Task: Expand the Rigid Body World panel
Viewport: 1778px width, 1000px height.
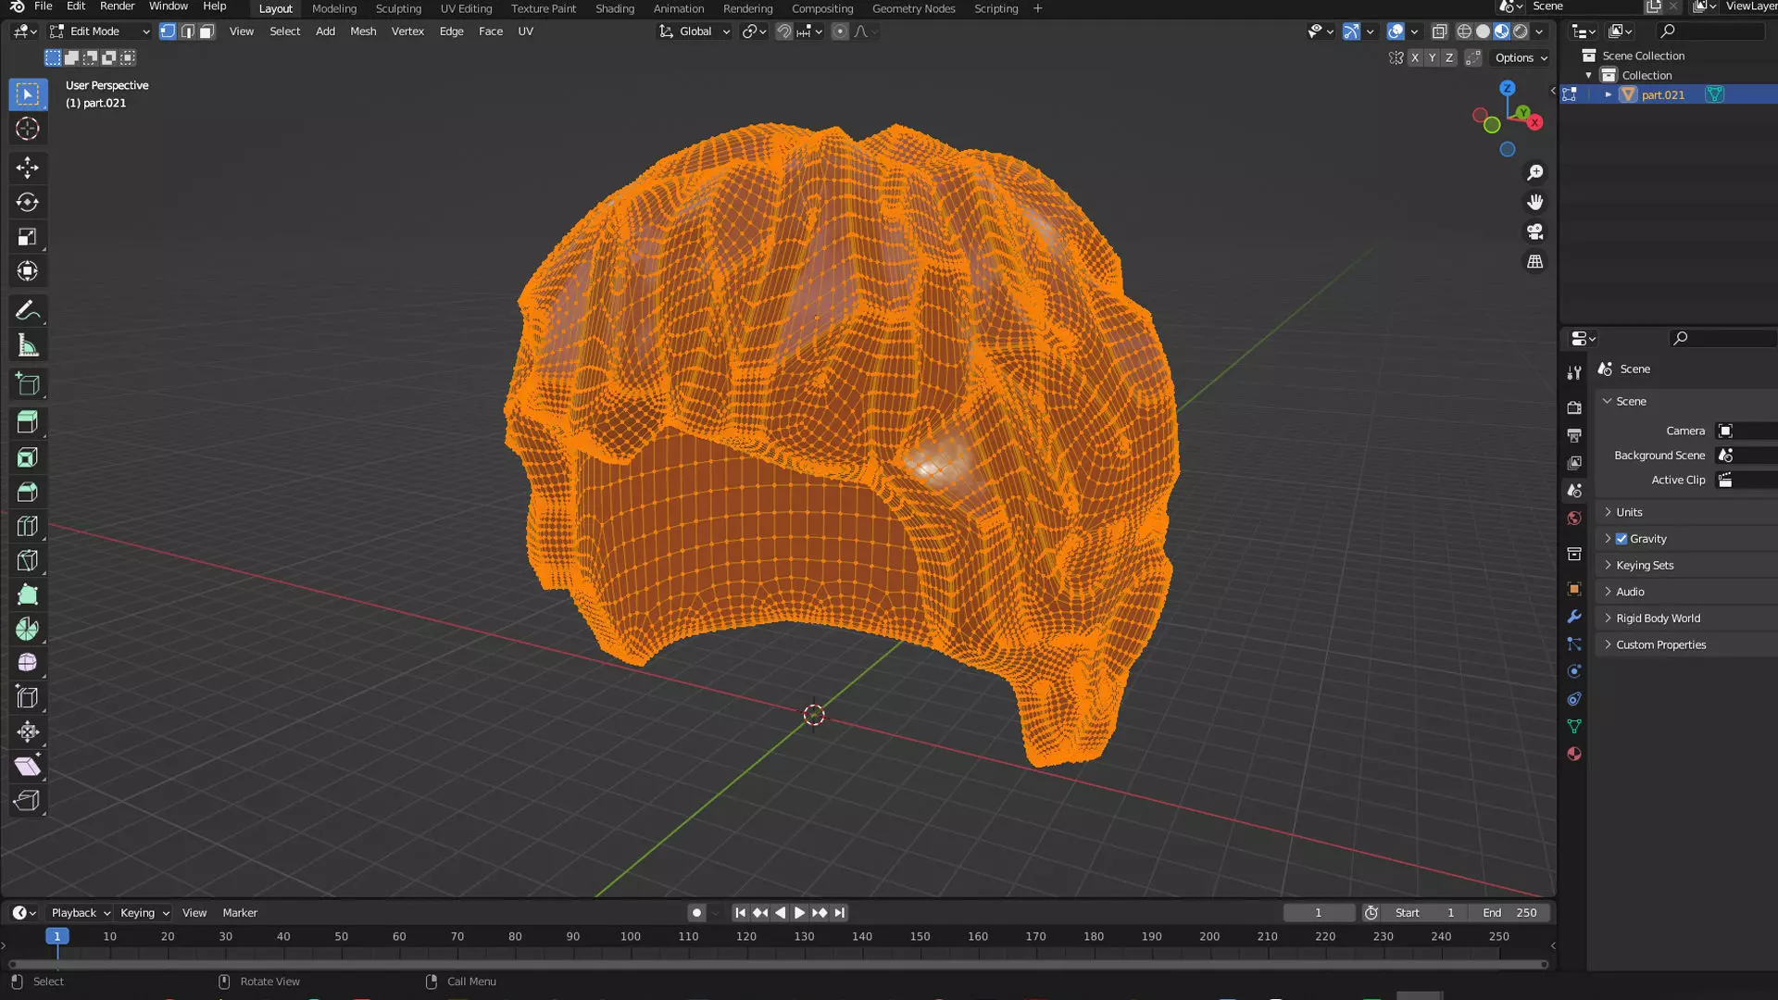Action: pos(1658,619)
